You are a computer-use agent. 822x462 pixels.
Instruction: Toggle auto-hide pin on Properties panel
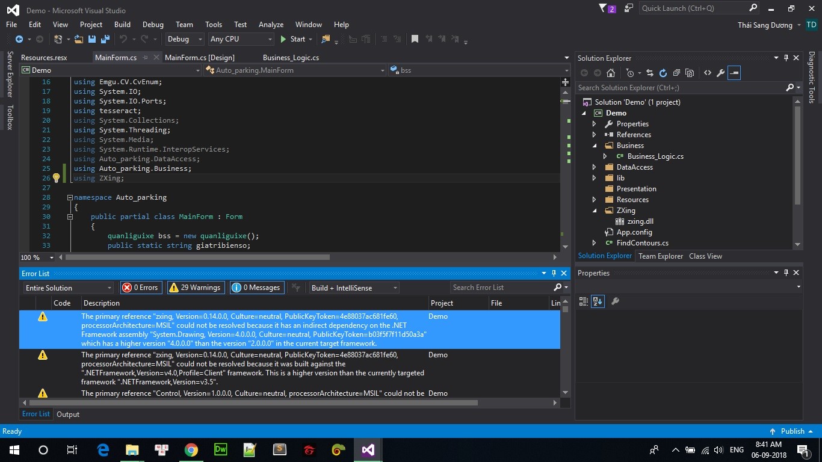pyautogui.click(x=786, y=273)
